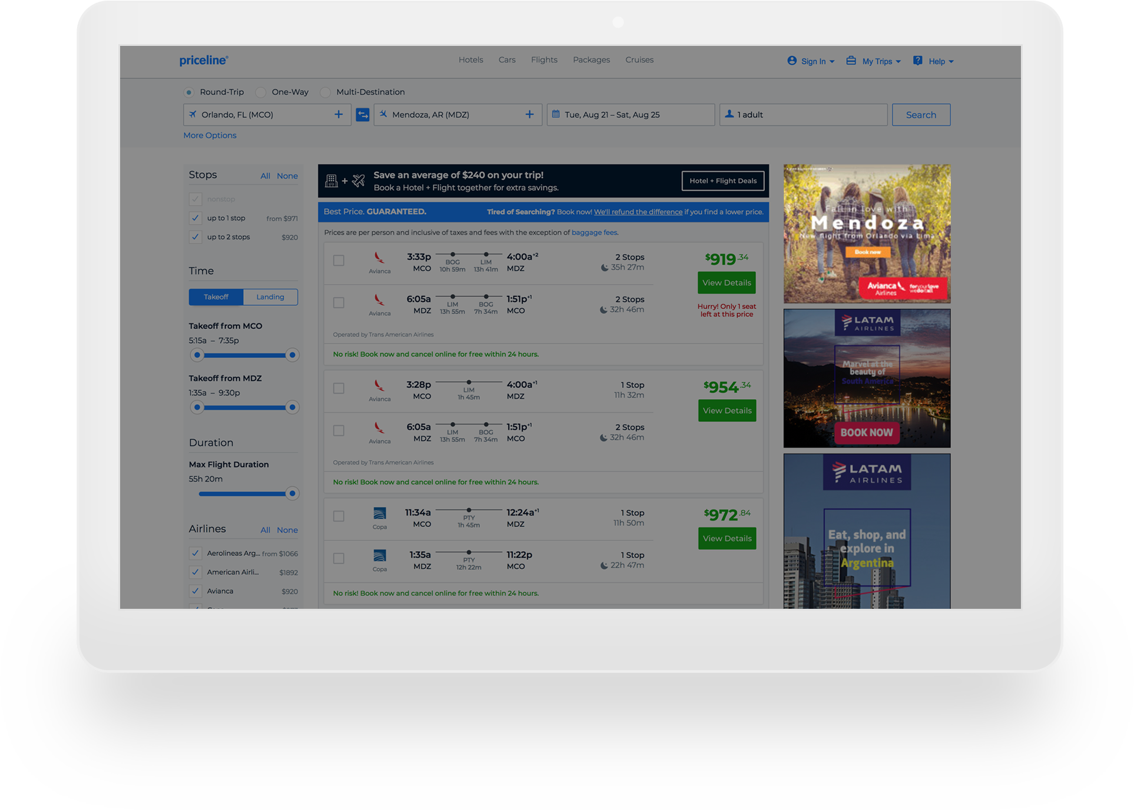Image resolution: width=1134 pixels, height=810 pixels.
Task: Select the One-Way radio button
Action: tap(261, 92)
